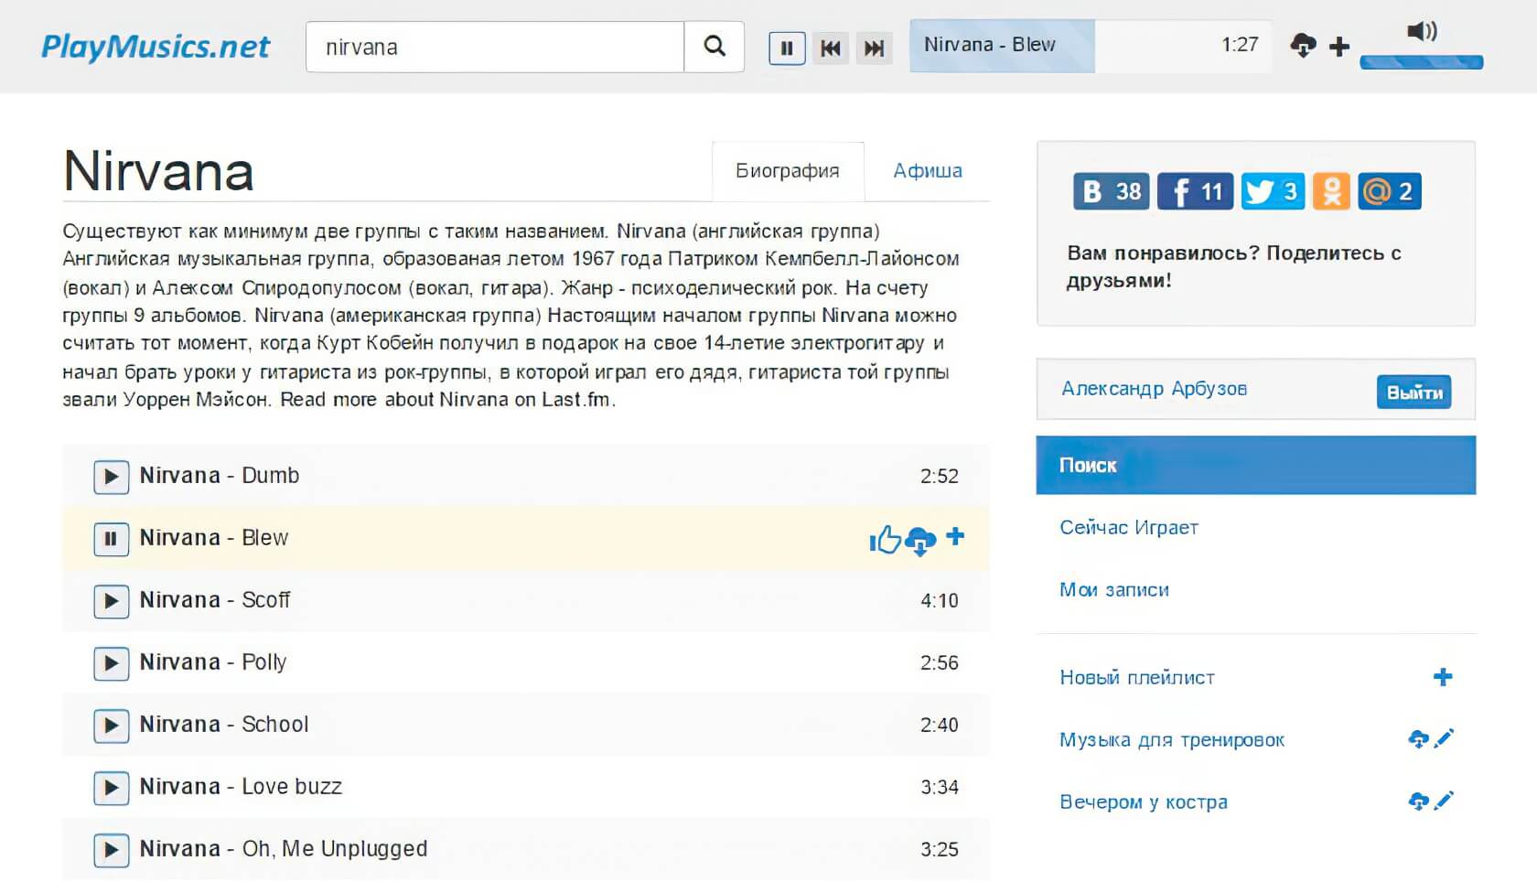Screen dimensions: 1537x882
Task: Click the search magnifier button
Action: point(714,47)
